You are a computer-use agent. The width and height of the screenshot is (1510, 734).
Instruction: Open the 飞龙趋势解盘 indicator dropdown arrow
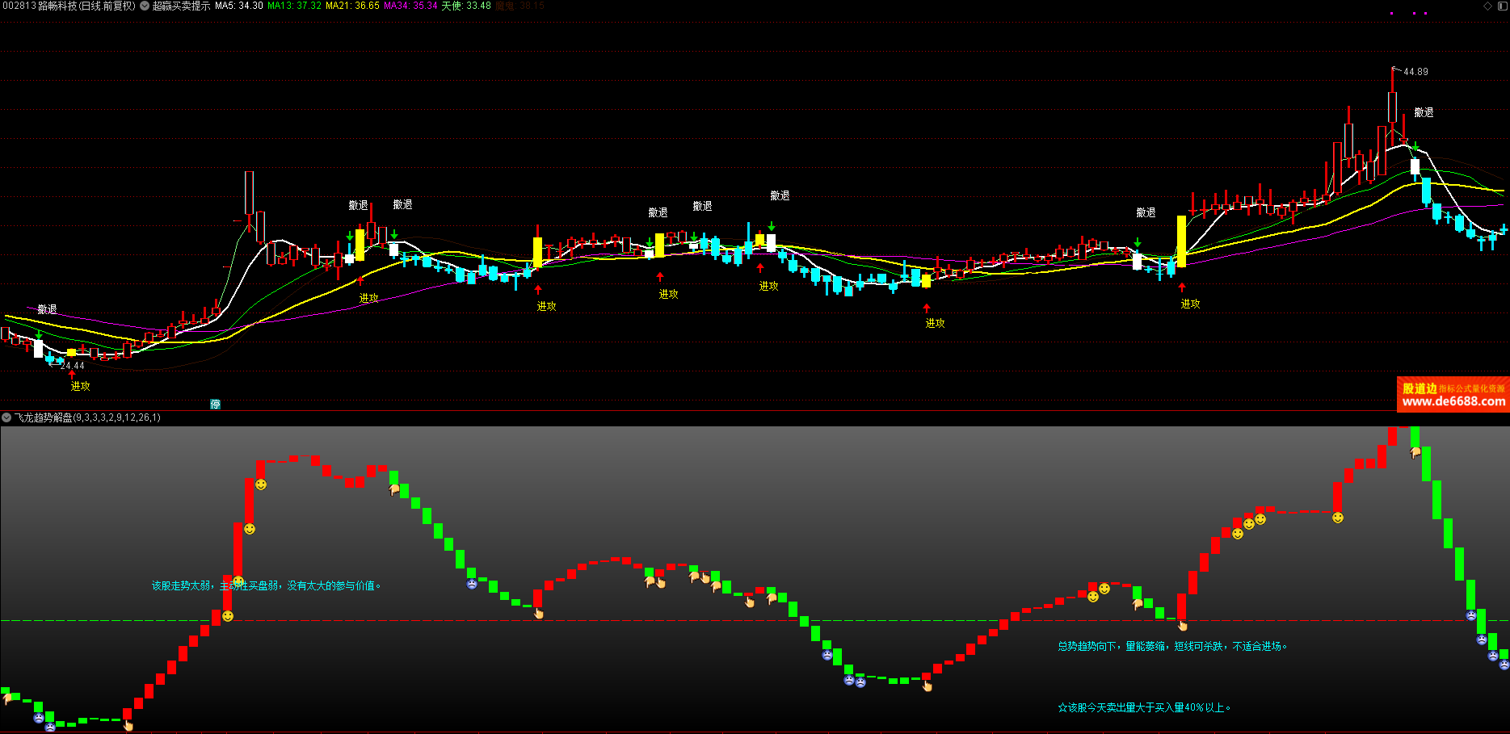[x=6, y=417]
